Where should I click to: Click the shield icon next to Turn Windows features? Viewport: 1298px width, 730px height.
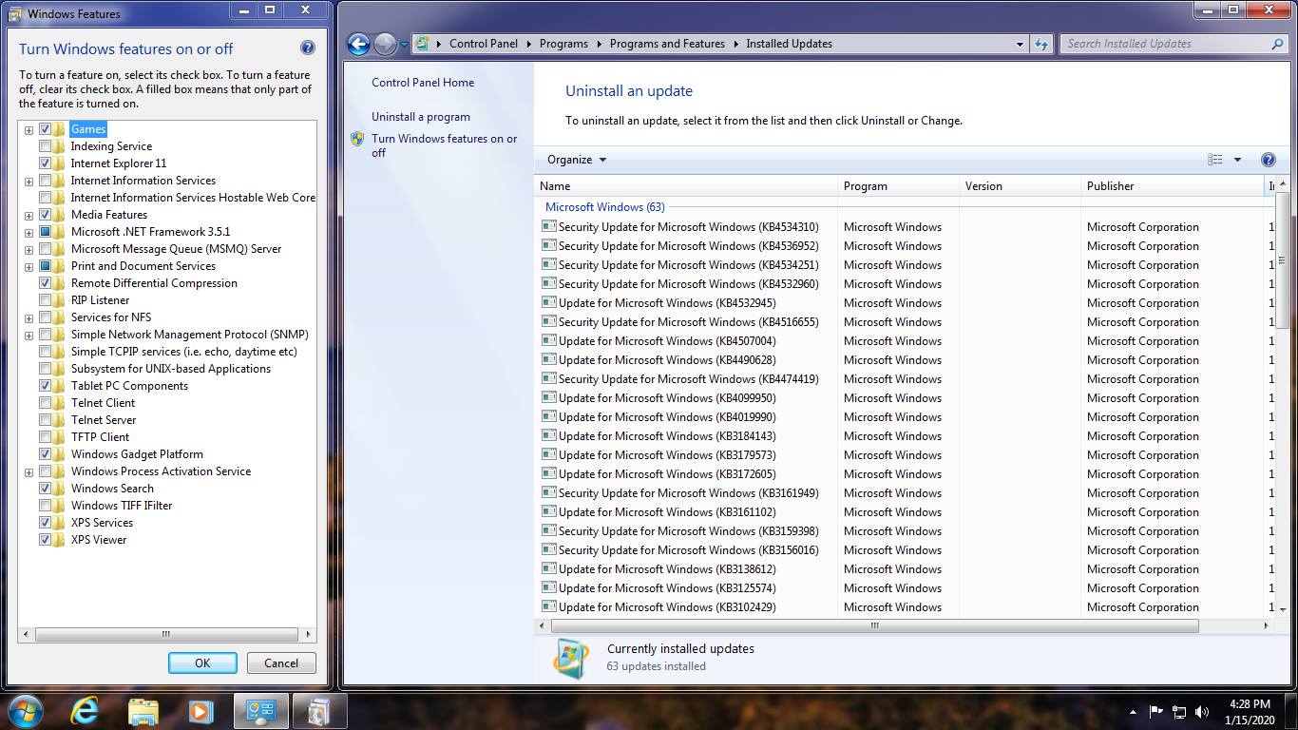(x=357, y=139)
